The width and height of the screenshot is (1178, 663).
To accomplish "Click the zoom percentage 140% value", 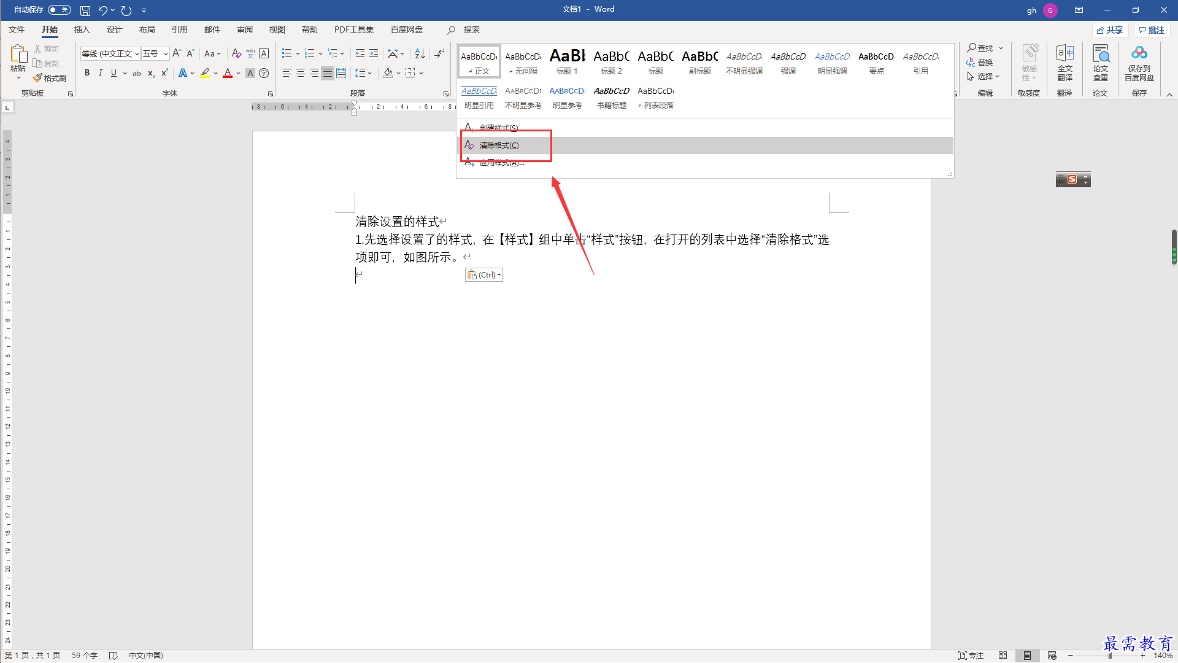I will pos(1163,656).
